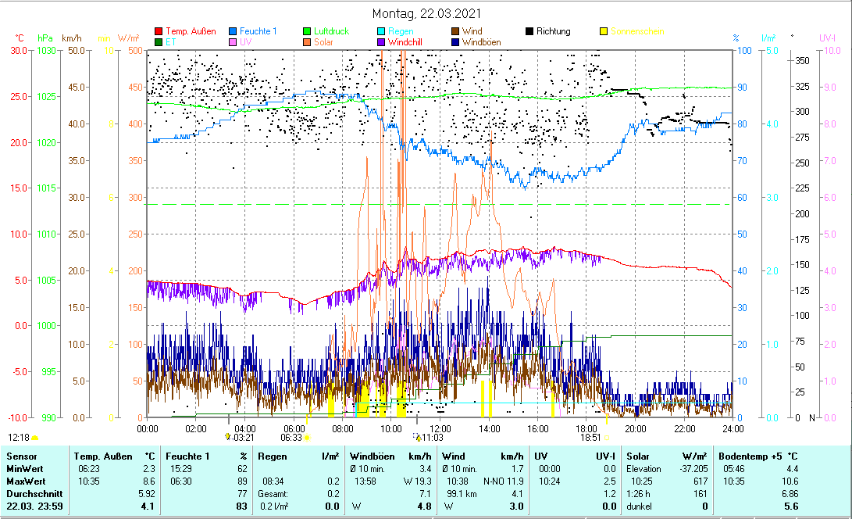Click the dark blue Windböen legend square
Viewport: 852px width, 519px height.
coord(455,42)
